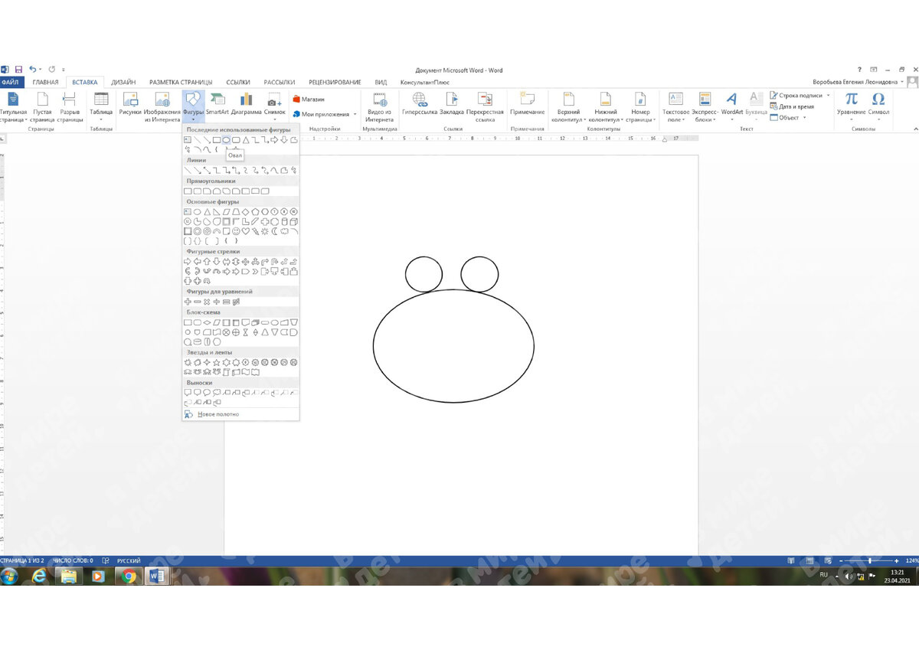Open the WordArt dropdown
This screenshot has height=650, width=919.
pos(732,106)
